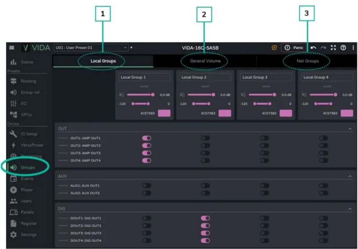The height and width of the screenshot is (249, 358).
Task: Toggle fullscreen mode icon
Action: click(x=333, y=48)
